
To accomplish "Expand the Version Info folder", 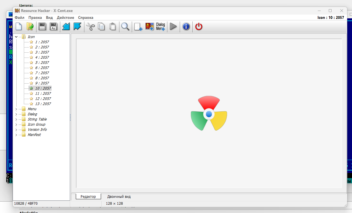I will (x=16, y=129).
